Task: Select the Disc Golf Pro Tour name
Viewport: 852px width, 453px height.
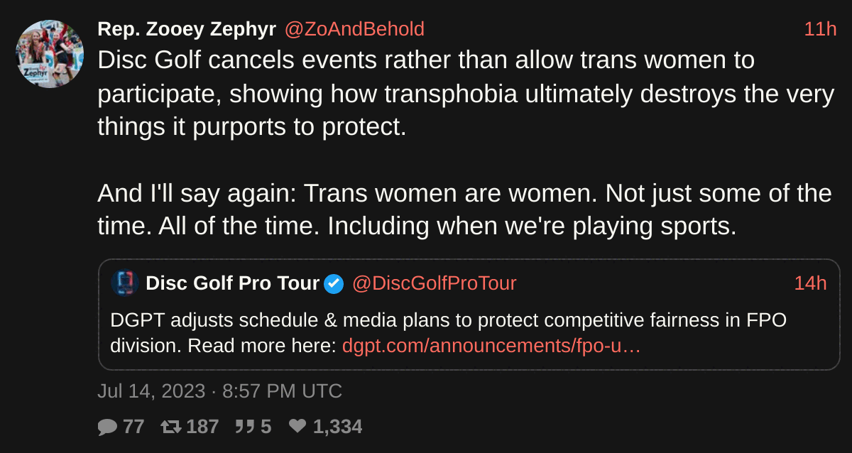Action: [x=232, y=283]
